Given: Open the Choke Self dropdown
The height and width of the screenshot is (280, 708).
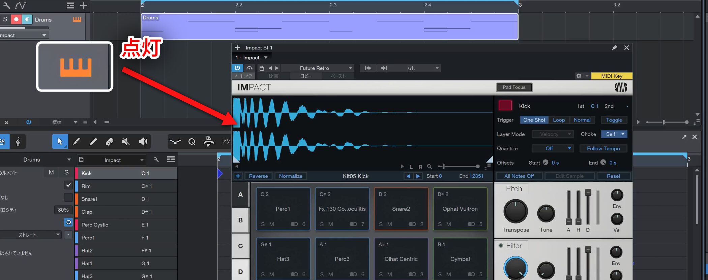Looking at the screenshot, I should click(614, 134).
